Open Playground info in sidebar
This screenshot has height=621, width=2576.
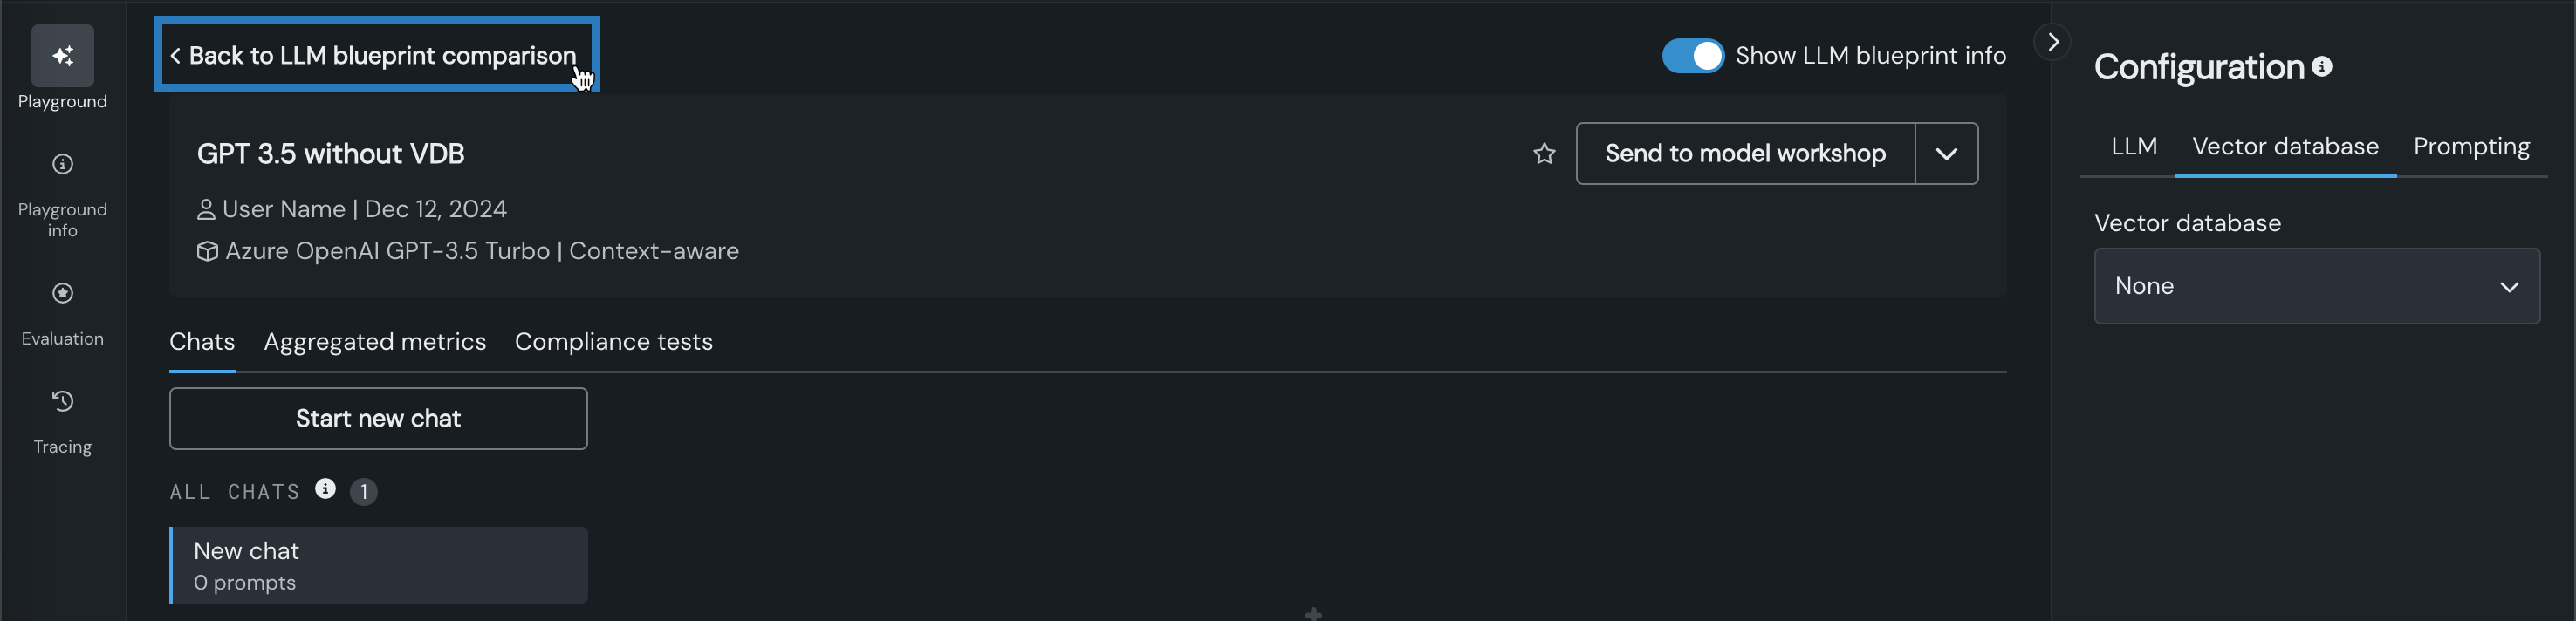pyautogui.click(x=62, y=165)
